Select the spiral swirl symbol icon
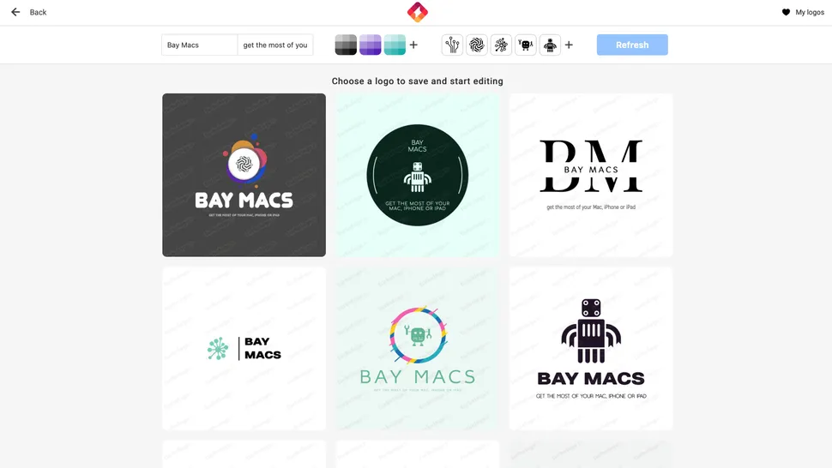The height and width of the screenshot is (468, 832). pos(477,45)
